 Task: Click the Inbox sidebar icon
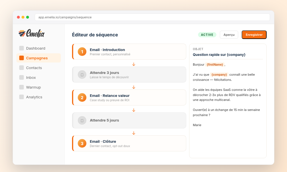[x=22, y=77]
